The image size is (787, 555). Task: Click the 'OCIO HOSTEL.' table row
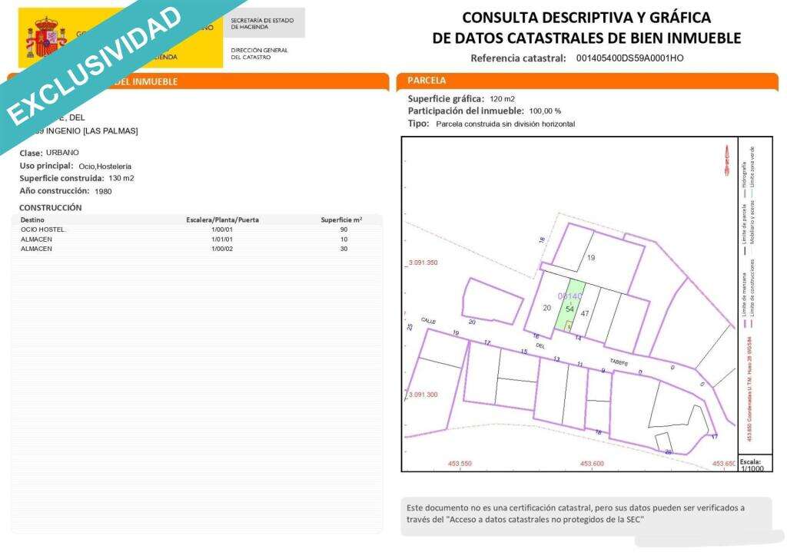(197, 230)
